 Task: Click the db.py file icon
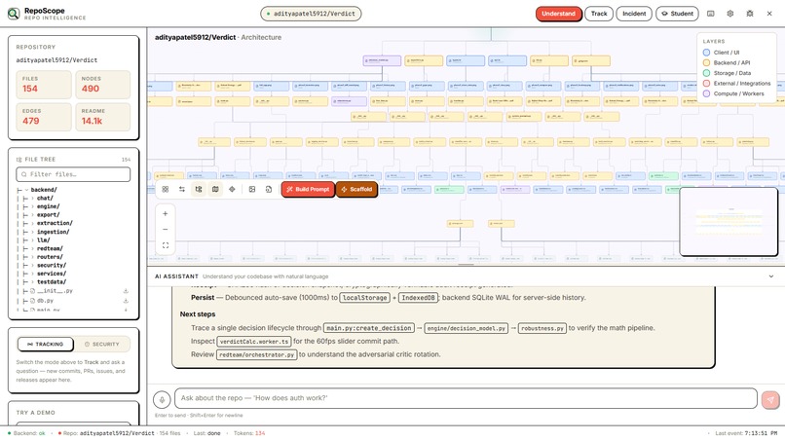32,301
